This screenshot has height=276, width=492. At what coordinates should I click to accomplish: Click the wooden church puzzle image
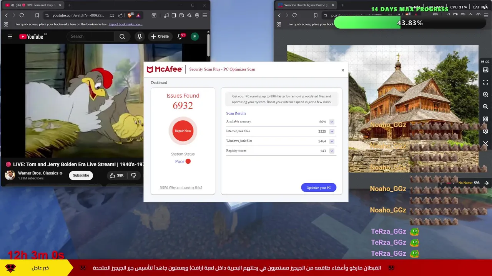tap(383, 108)
